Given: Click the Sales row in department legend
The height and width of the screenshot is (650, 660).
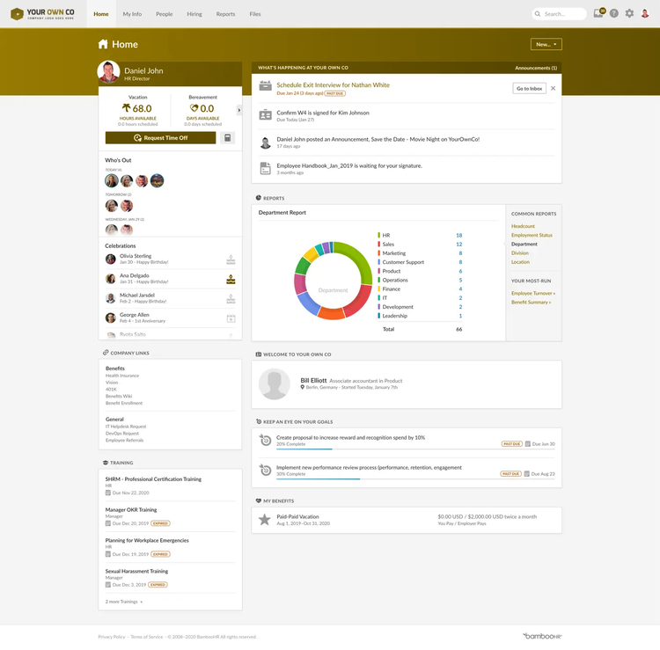Looking at the screenshot, I should 420,244.
